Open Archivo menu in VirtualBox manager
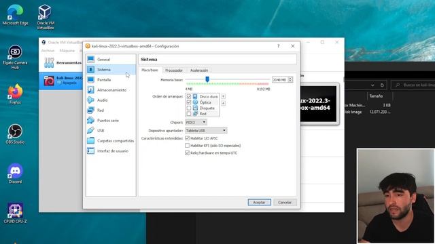 pos(48,51)
